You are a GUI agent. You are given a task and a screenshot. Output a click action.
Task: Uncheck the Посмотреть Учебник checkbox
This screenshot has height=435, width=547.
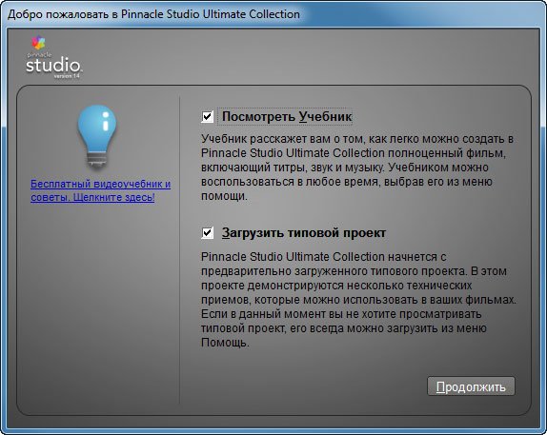[207, 116]
